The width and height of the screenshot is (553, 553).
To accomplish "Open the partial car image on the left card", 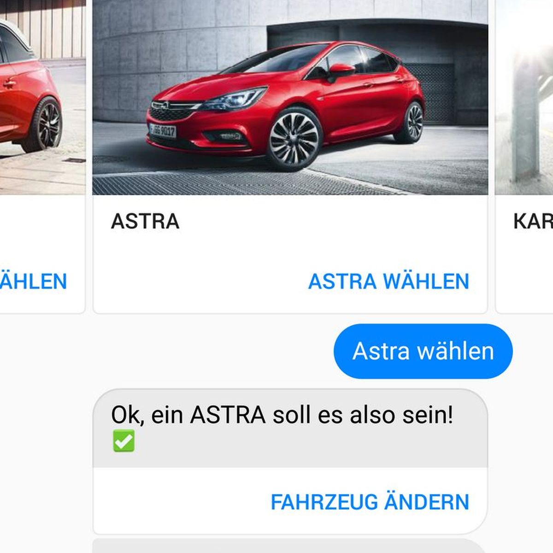I will tap(42, 97).
